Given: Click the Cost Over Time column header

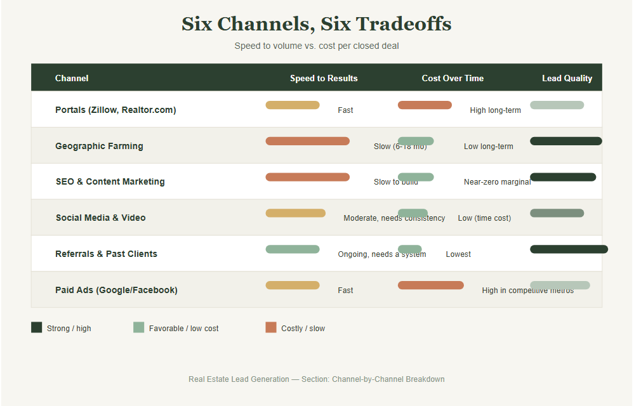Looking at the screenshot, I should click(x=452, y=79).
